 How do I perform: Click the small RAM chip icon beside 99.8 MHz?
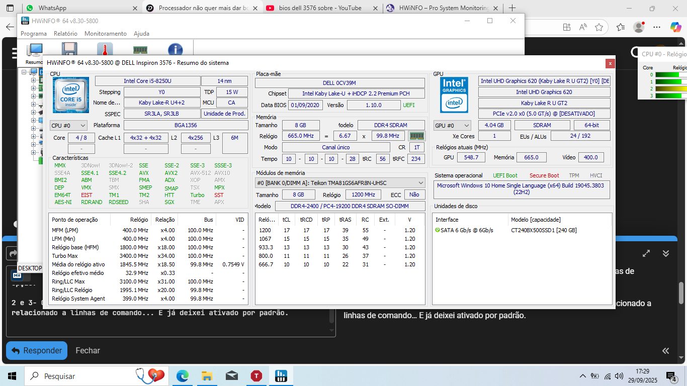(x=416, y=136)
